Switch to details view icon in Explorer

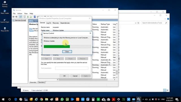coord(165,90)
